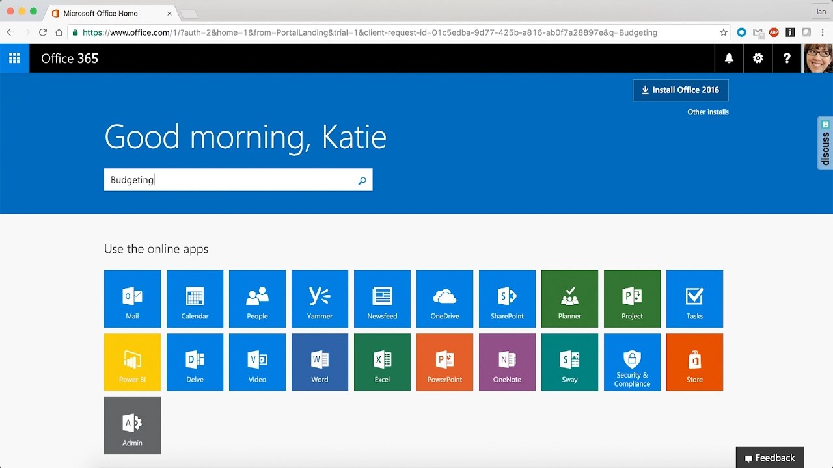Viewport: 833px width, 468px height.
Task: Click the Feedback button
Action: (x=770, y=458)
